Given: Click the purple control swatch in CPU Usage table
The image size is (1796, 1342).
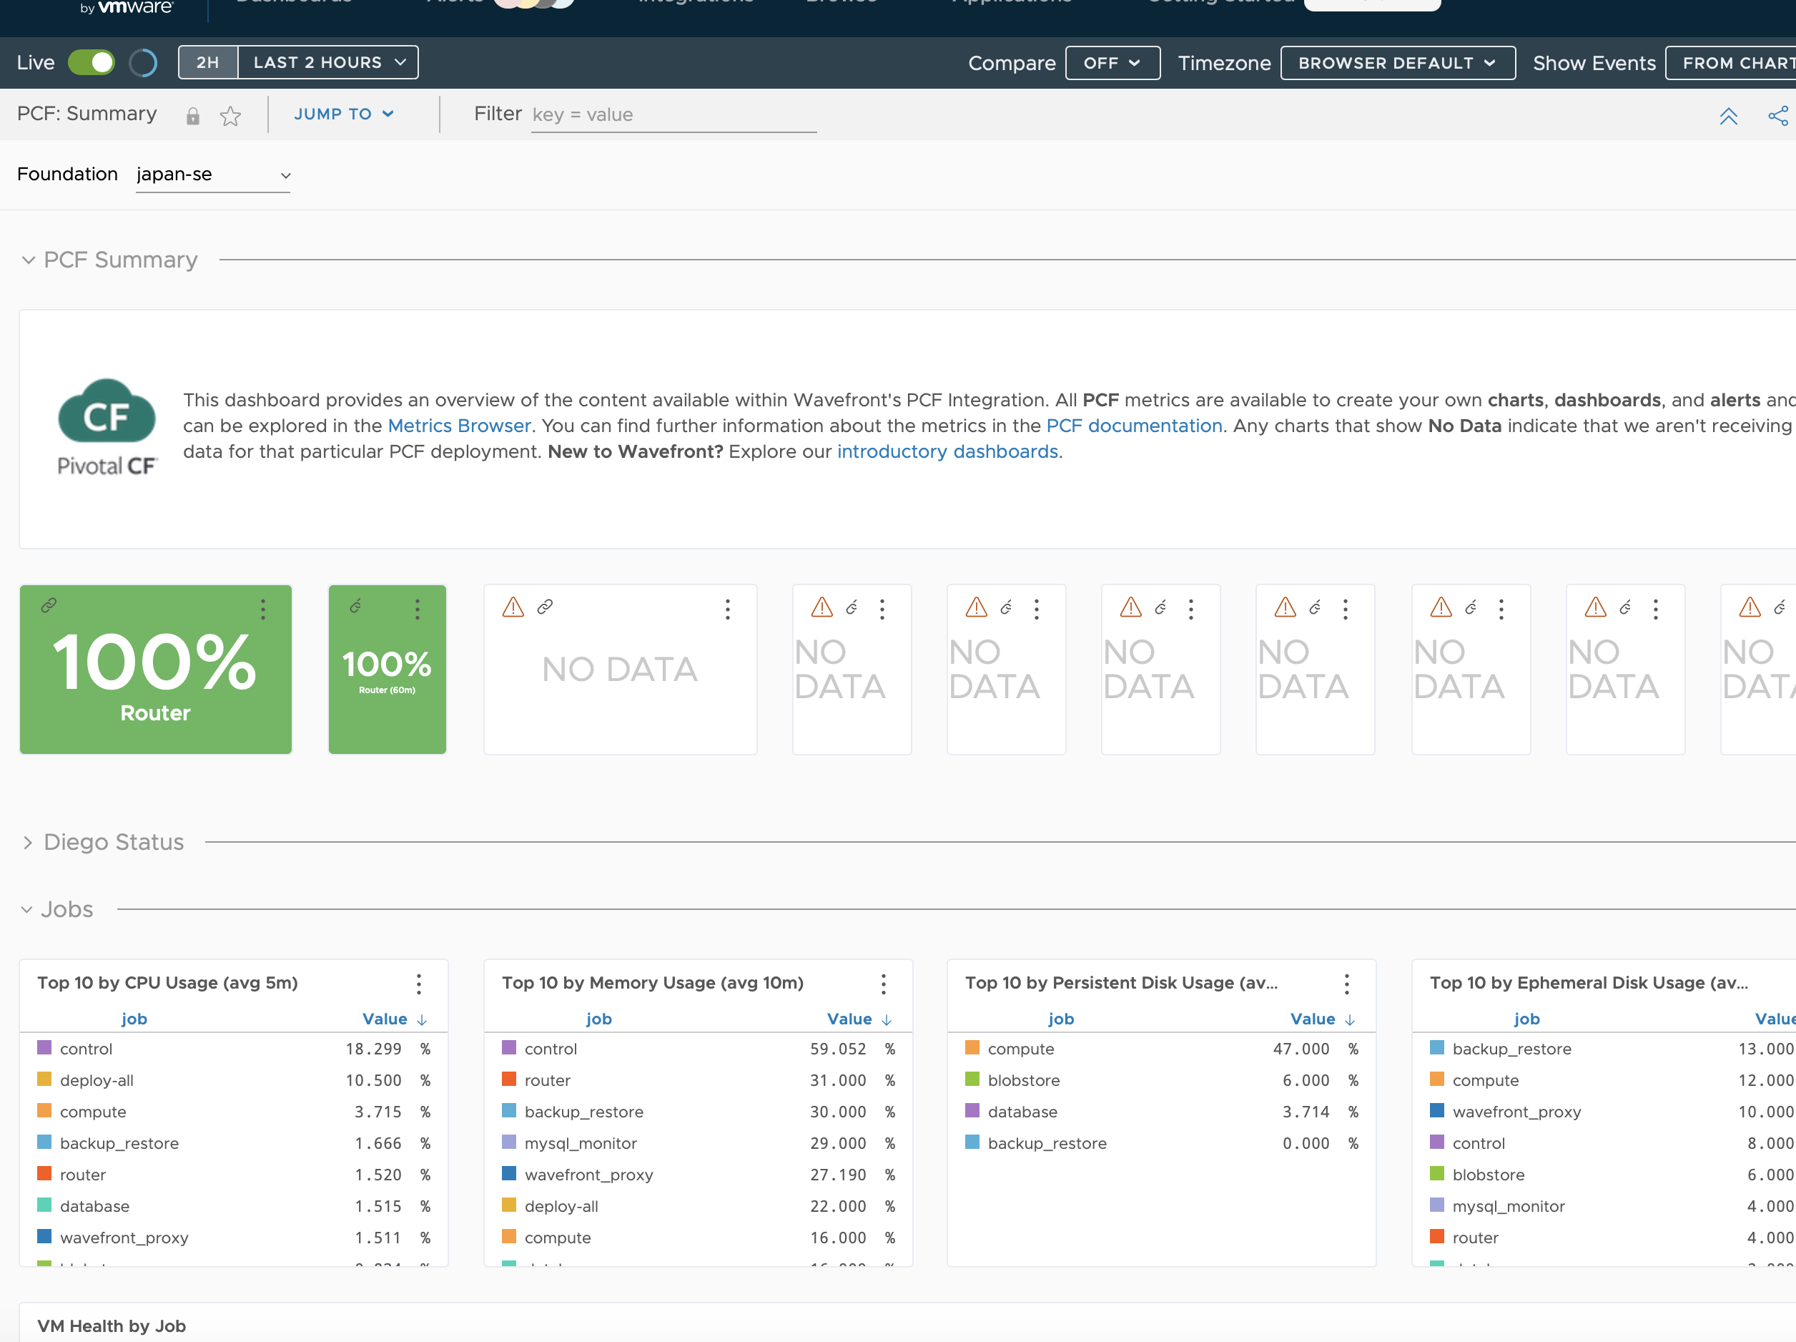Looking at the screenshot, I should pyautogui.click(x=44, y=1048).
